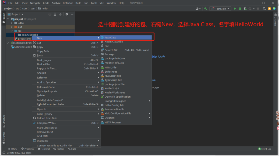
Task: Expand Open In submenu
Action: (66, 109)
